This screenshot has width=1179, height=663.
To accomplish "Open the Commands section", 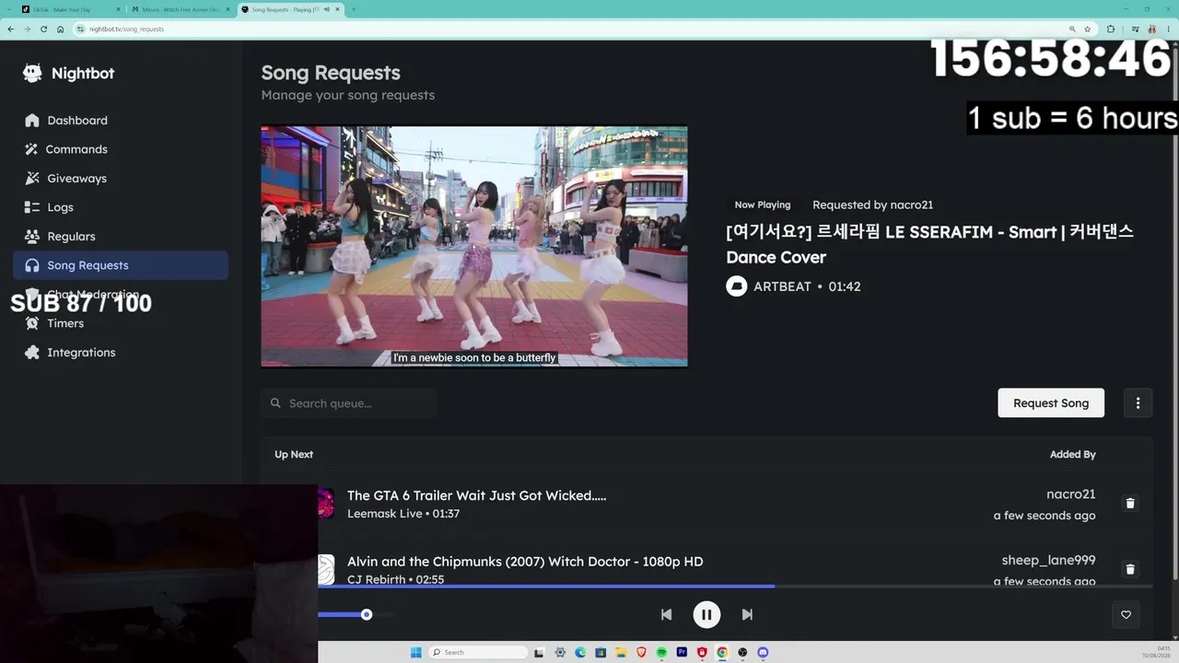I will (x=121, y=149).
